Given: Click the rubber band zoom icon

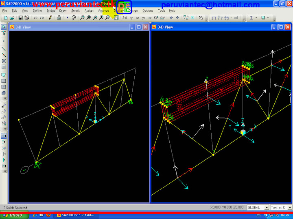Looking at the screenshot, I should [82, 18].
